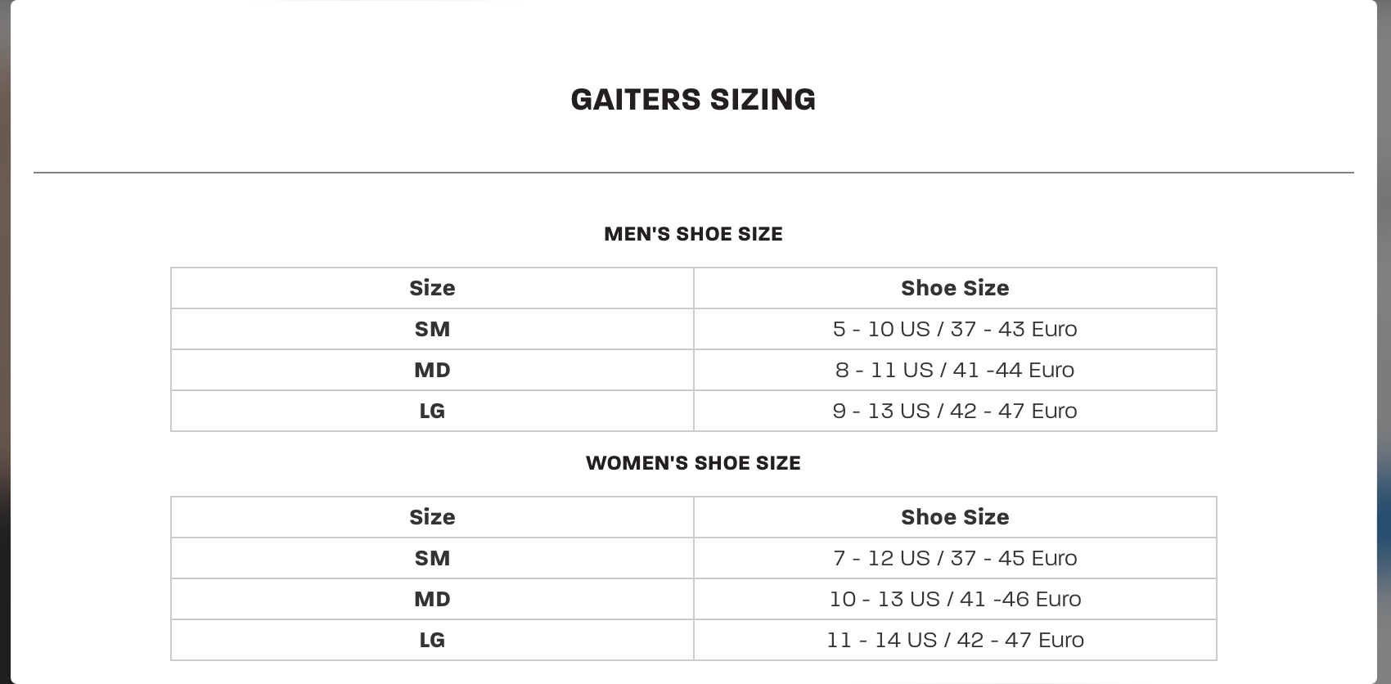Click the horizontal divider below the title
The image size is (1391, 684).
click(693, 173)
